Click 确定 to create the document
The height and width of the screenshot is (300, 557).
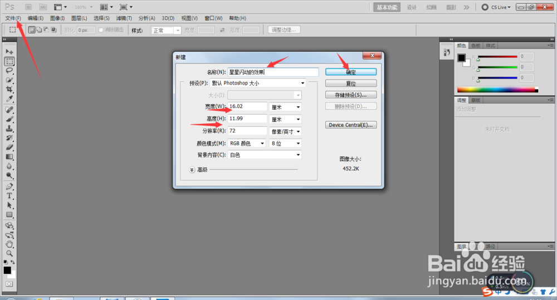[x=351, y=72]
